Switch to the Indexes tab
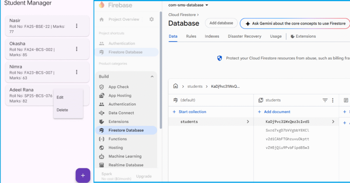This screenshot has height=183, width=350. 212,37
